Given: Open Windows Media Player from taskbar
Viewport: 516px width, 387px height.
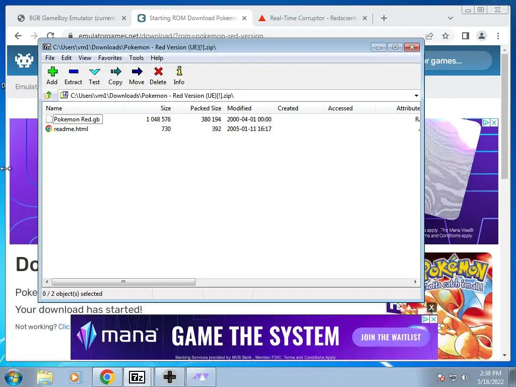Looking at the screenshot, I should pos(75,377).
